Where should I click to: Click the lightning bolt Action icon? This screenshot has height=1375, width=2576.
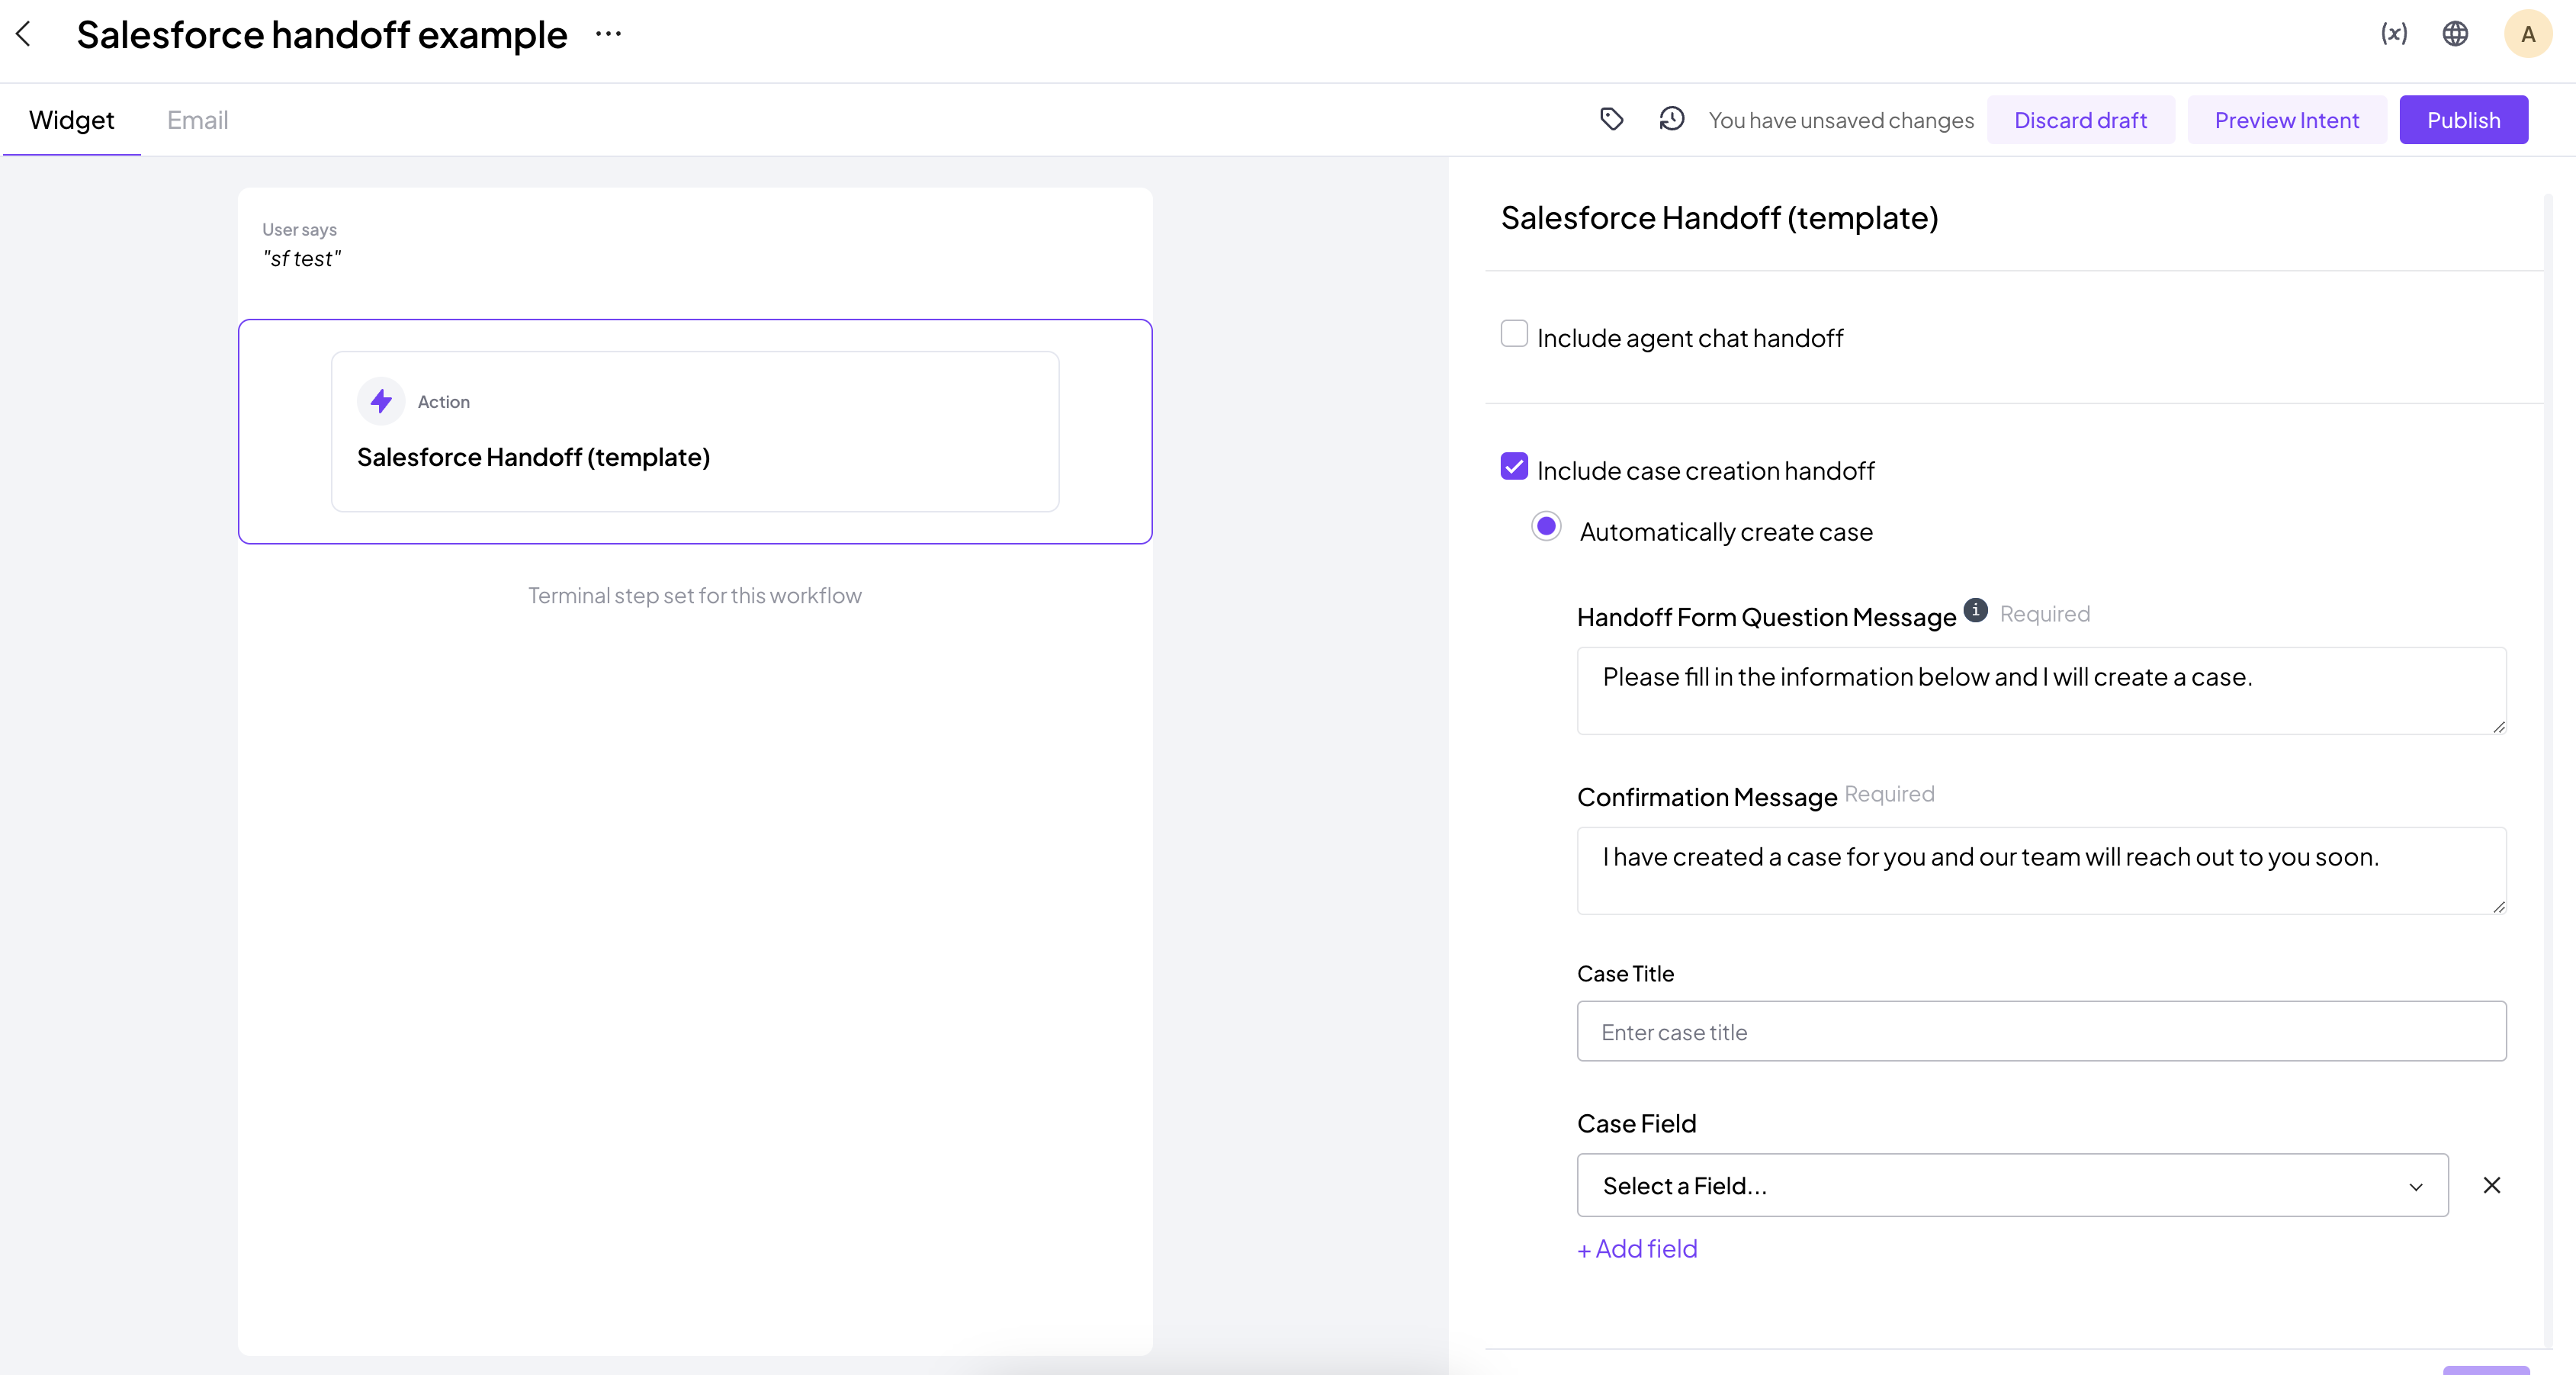pos(381,401)
